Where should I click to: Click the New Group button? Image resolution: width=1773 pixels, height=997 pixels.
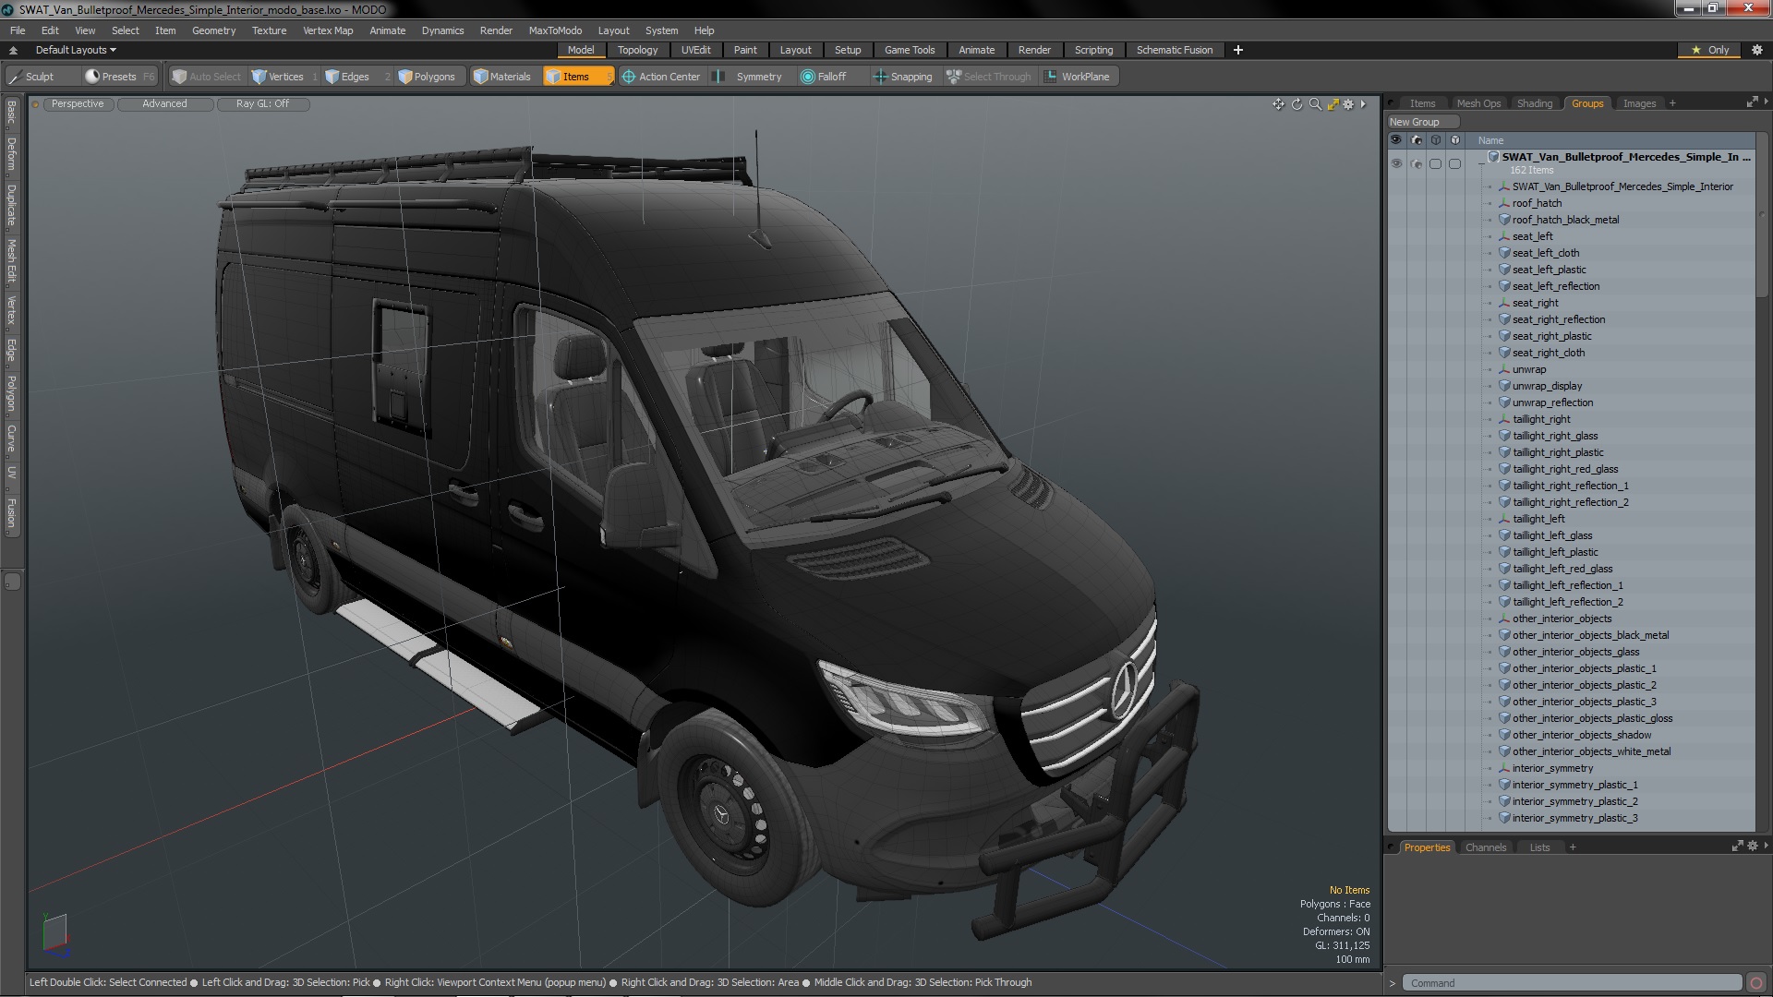click(x=1422, y=122)
